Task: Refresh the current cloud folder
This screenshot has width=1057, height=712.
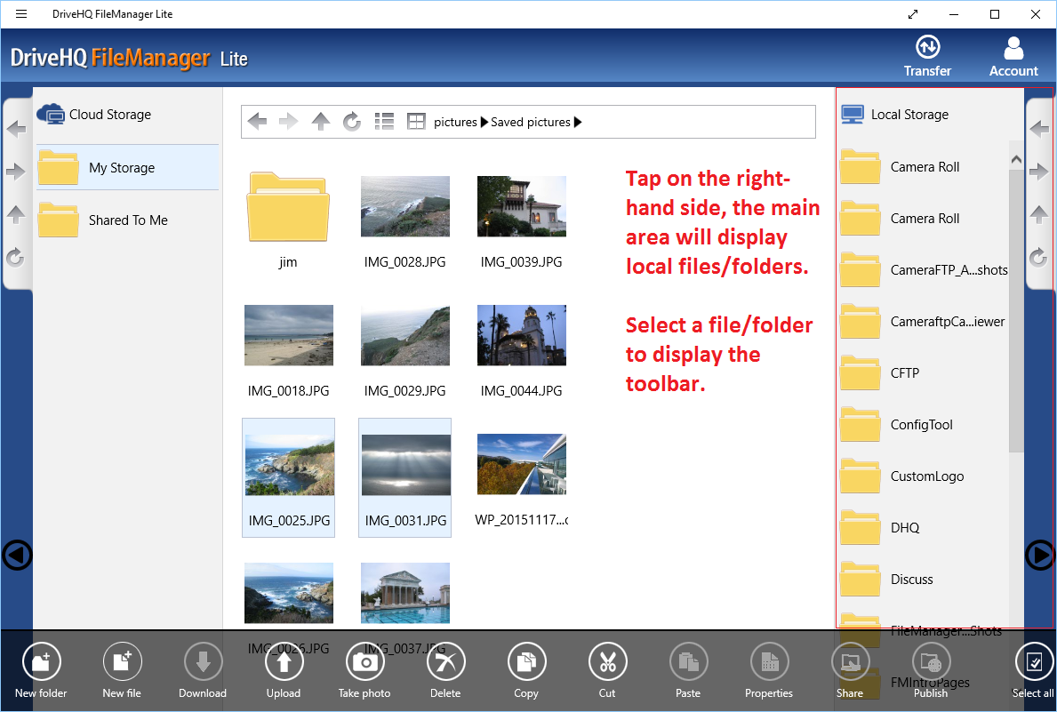Action: pos(352,121)
